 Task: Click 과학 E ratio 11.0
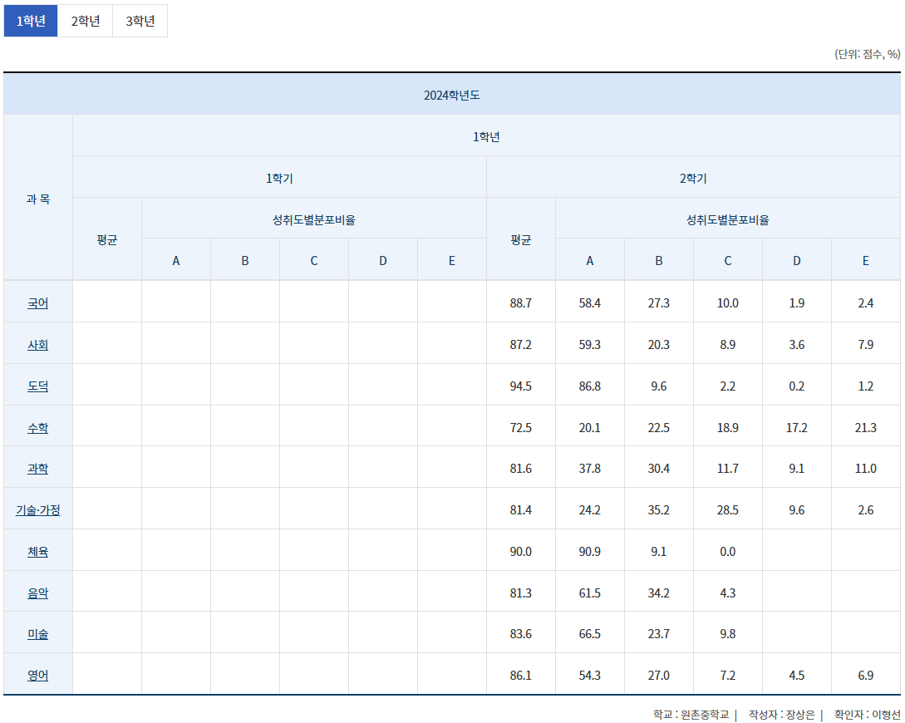(866, 469)
